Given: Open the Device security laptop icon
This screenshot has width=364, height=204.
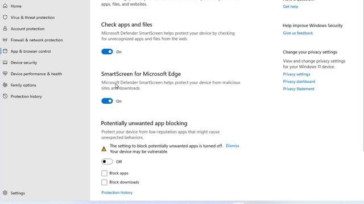Looking at the screenshot, I should pos(5,62).
